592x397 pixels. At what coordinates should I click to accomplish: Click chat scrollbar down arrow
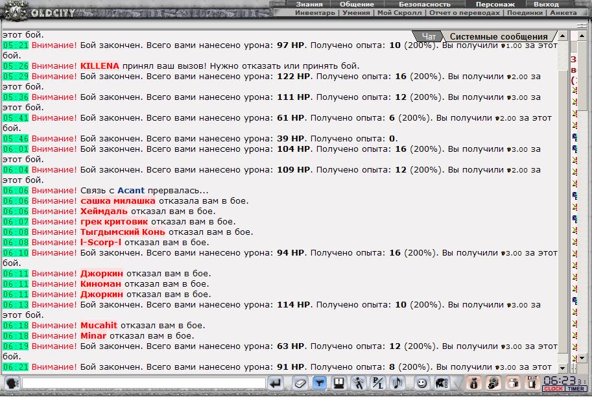tap(563, 368)
